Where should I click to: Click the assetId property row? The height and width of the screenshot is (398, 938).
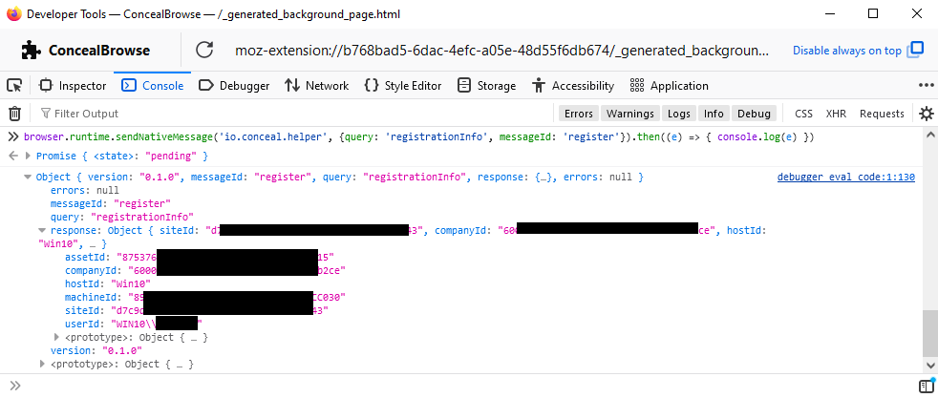(x=200, y=258)
